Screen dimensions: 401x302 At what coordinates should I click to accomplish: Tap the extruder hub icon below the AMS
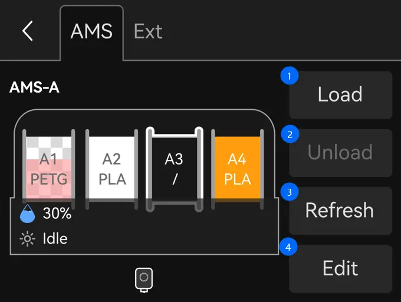(x=144, y=280)
